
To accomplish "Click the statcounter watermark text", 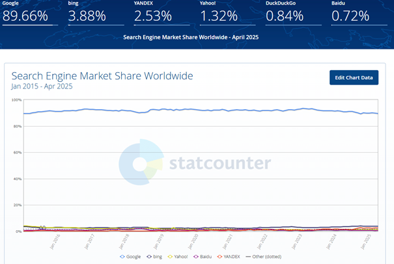I will click(x=218, y=163).
